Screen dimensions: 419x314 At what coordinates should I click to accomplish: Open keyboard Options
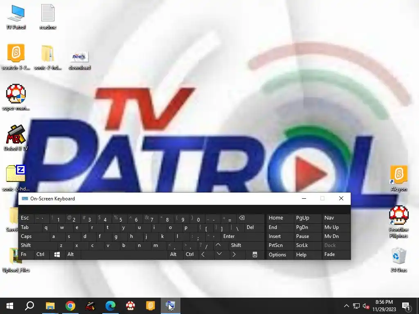point(279,254)
